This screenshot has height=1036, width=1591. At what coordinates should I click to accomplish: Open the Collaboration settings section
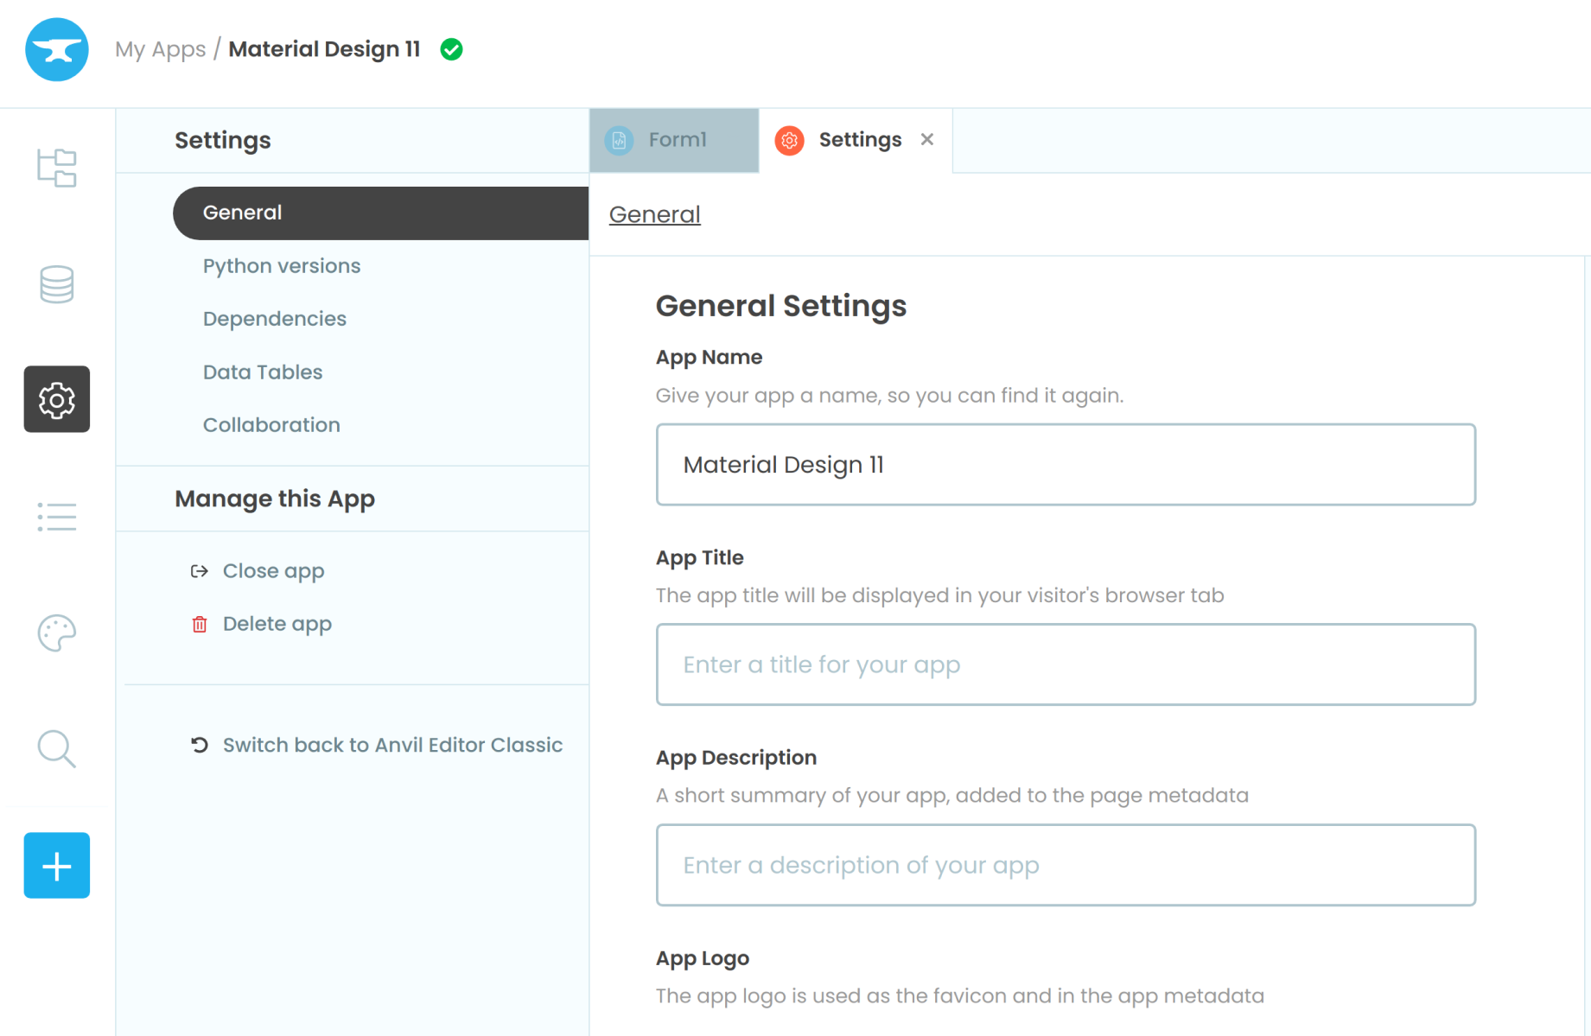pyautogui.click(x=271, y=424)
